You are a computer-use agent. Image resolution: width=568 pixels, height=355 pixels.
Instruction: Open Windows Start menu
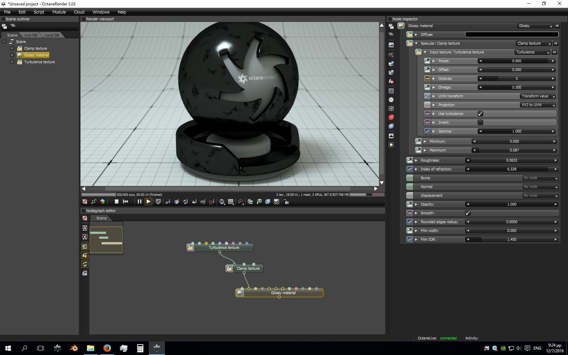[8, 348]
